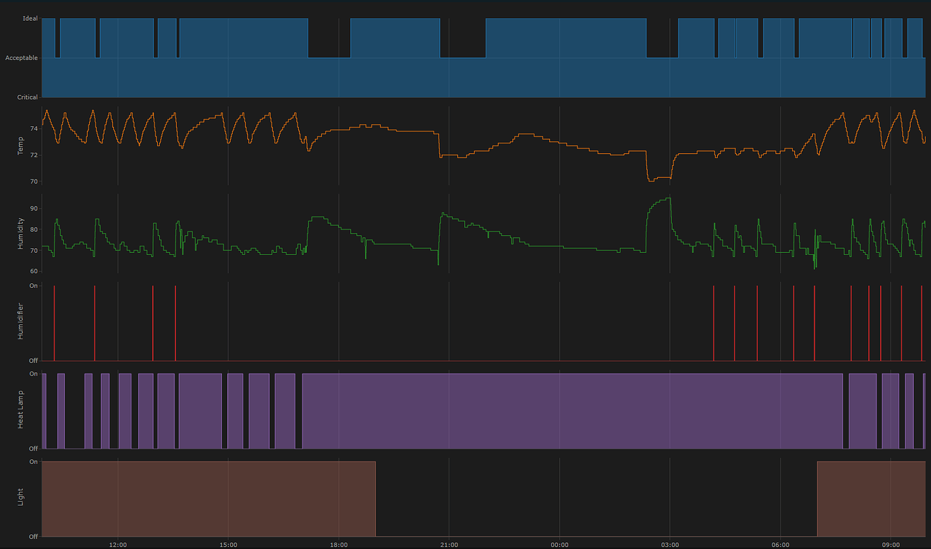Viewport: 931px width, 549px height.
Task: Click the "Off" label of the Humidifier chart
Action: click(x=33, y=361)
